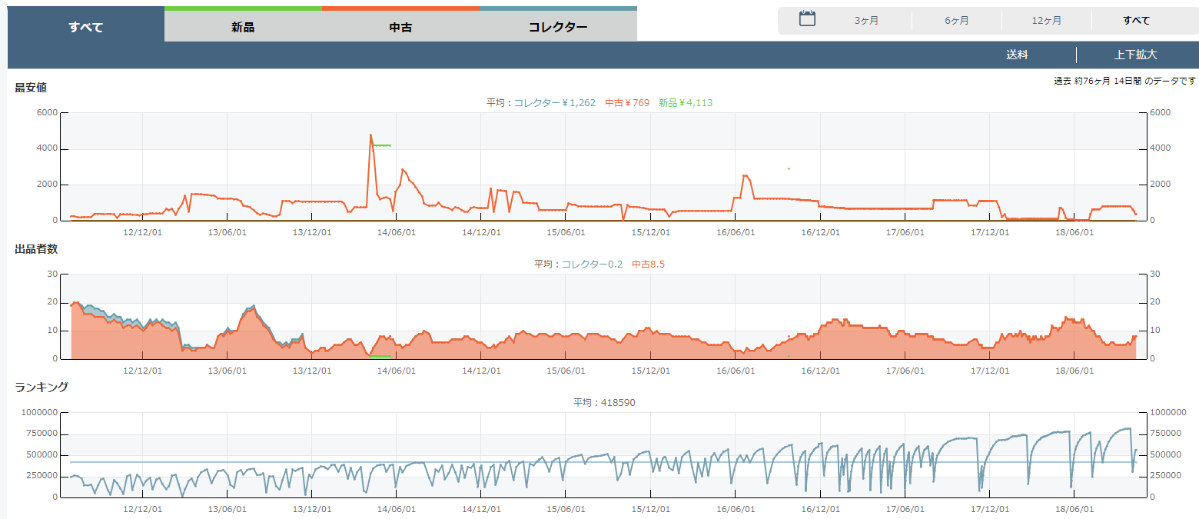Show data for 12ヶ月

click(x=1047, y=21)
